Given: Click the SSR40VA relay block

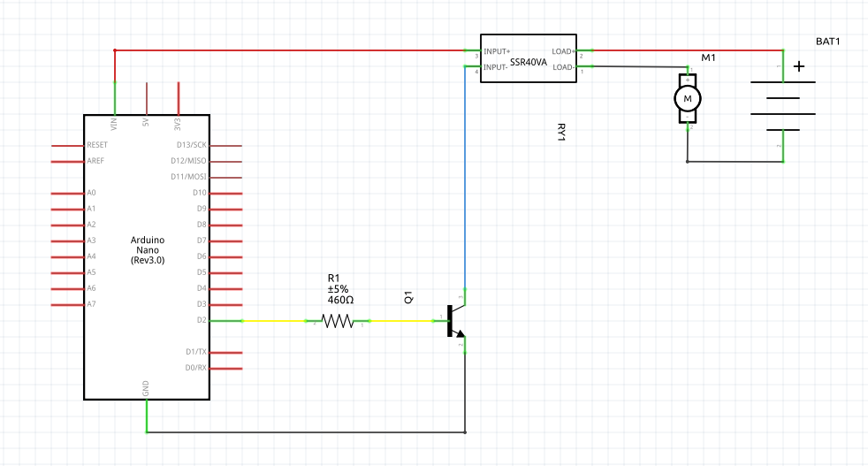Looking at the screenshot, I should tap(528, 59).
